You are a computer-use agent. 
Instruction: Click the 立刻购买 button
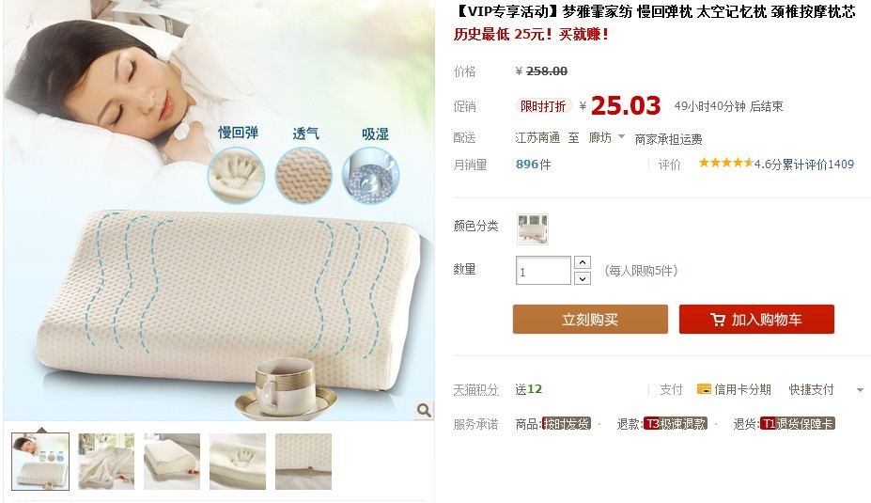pos(590,319)
